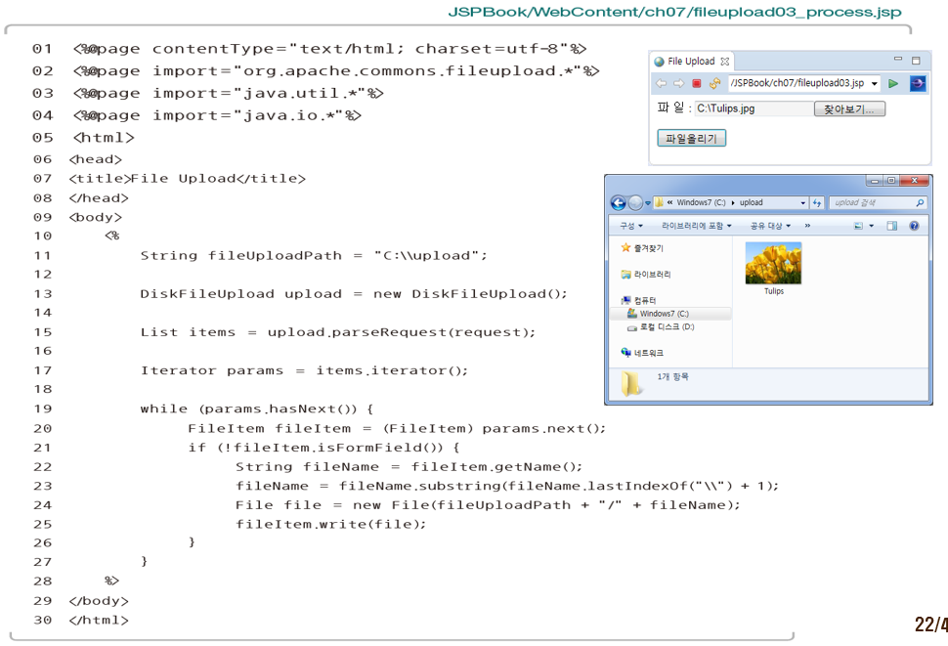Click the Tulips file name label

tap(774, 291)
